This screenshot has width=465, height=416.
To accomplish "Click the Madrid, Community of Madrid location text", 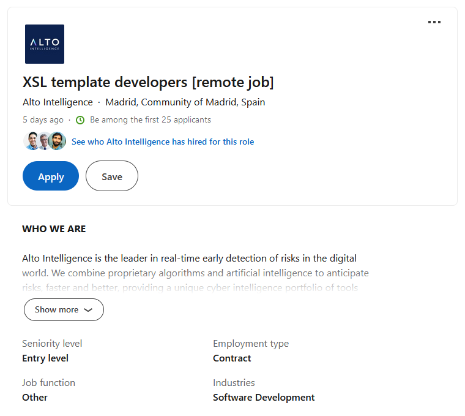I will [x=185, y=102].
